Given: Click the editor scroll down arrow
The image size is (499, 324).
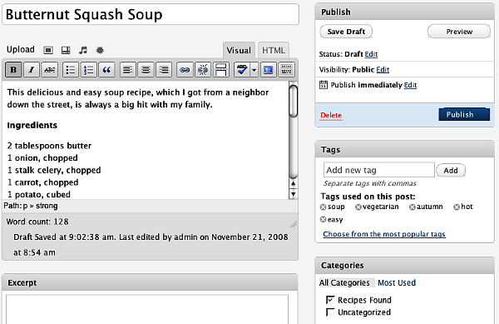Looking at the screenshot, I should tap(293, 194).
